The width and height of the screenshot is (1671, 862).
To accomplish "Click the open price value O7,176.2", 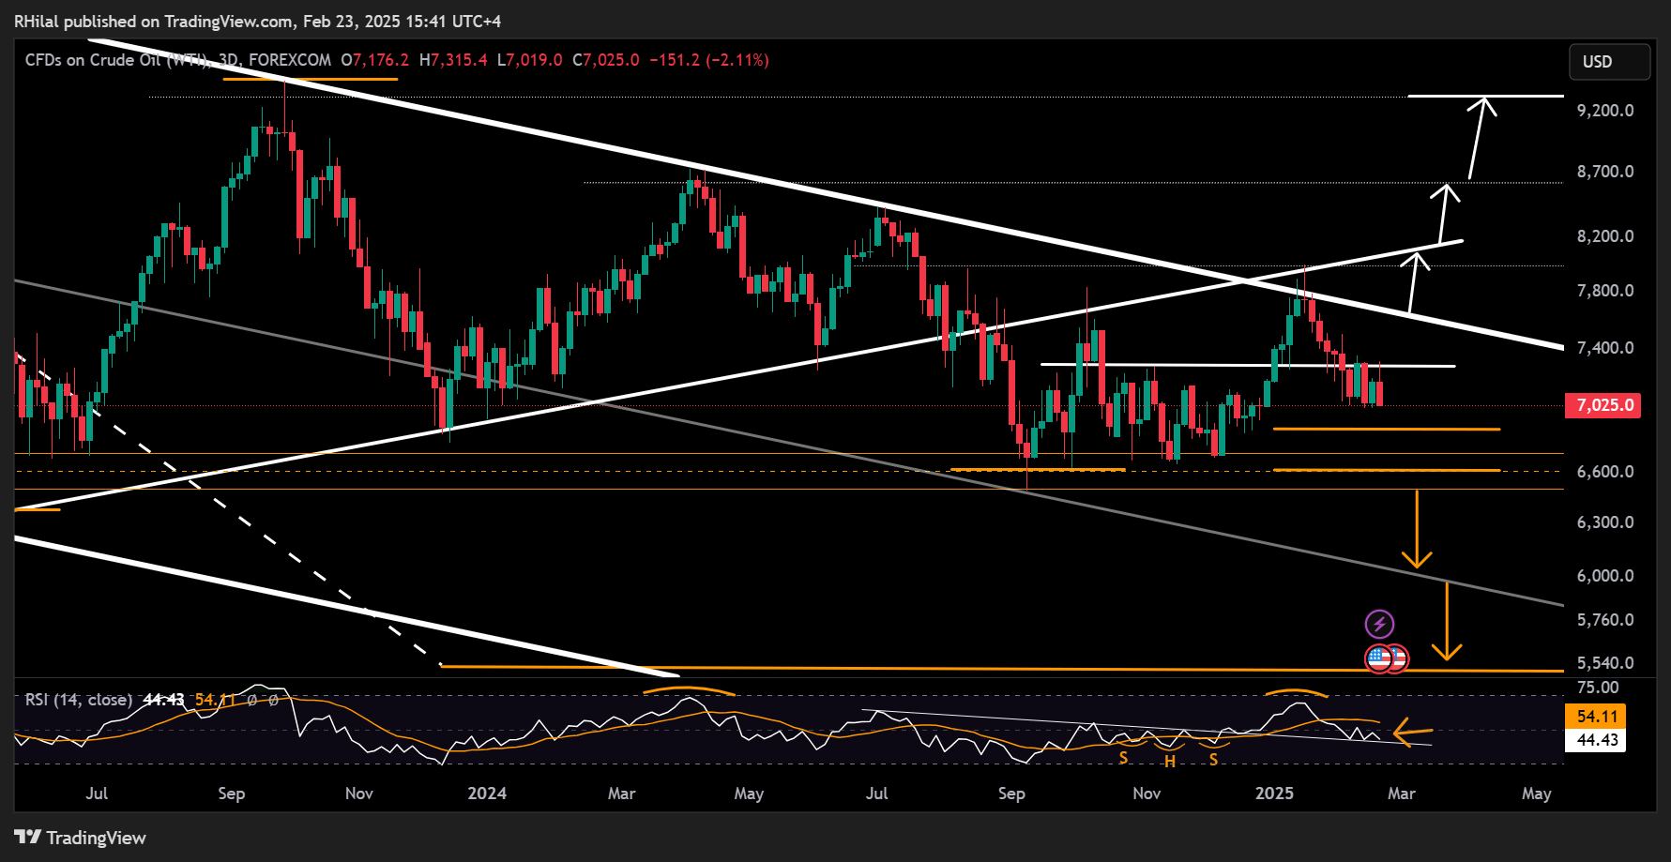I will (x=374, y=60).
